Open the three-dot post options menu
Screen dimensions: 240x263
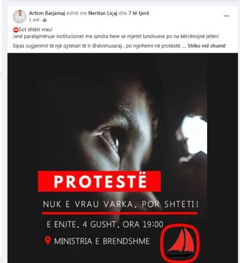[x=226, y=16]
